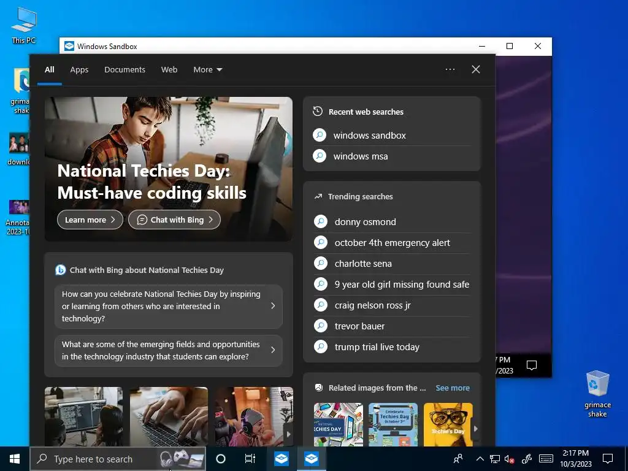Screen dimensions: 628x471
Task: Search trending october 4th emergency alert
Action: point(392,243)
